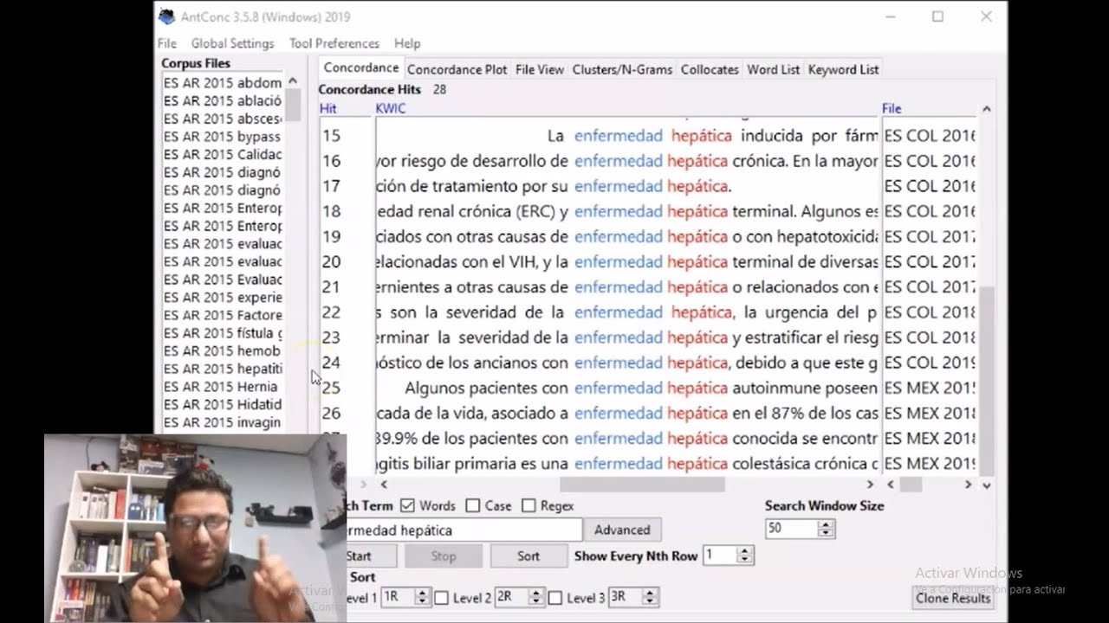Select corpus file ES AR 2015 hemob

[223, 351]
